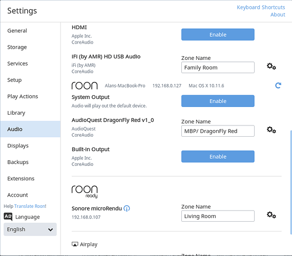292x256 pixels.
Task: Click the AudioQuest DragonFly Red v1_0 title
Action: click(x=113, y=120)
